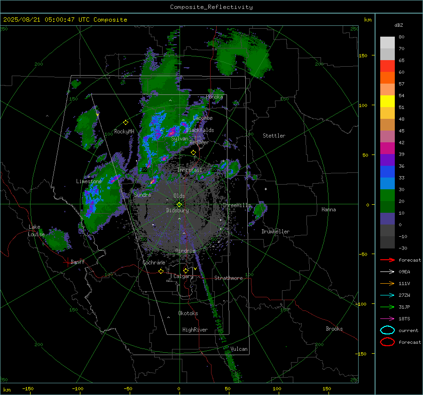Click the Vulcan label

239,349
